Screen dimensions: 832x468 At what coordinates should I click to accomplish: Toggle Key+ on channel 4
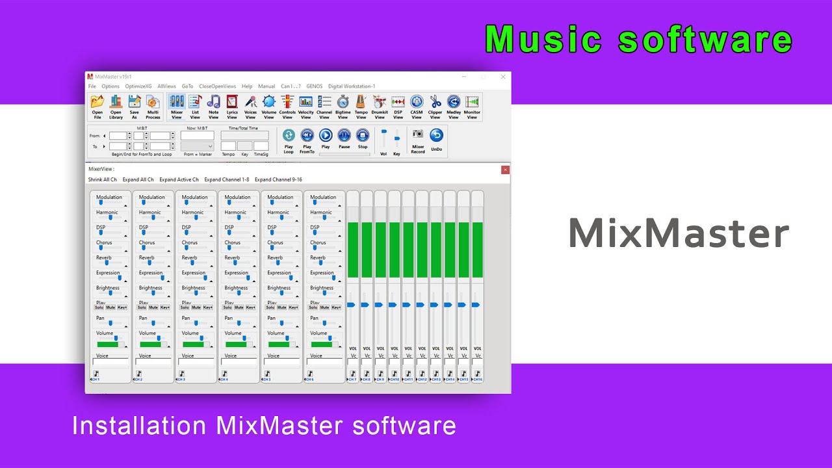pyautogui.click(x=251, y=307)
